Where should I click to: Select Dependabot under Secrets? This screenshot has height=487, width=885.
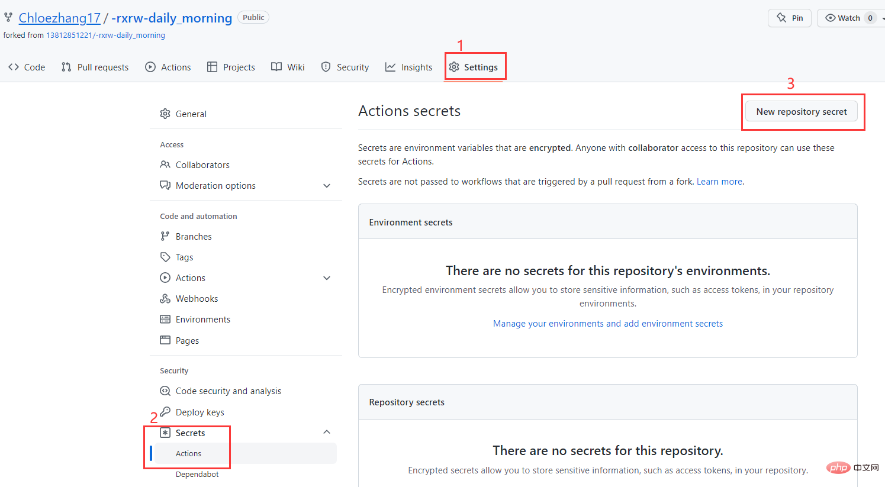(x=197, y=475)
